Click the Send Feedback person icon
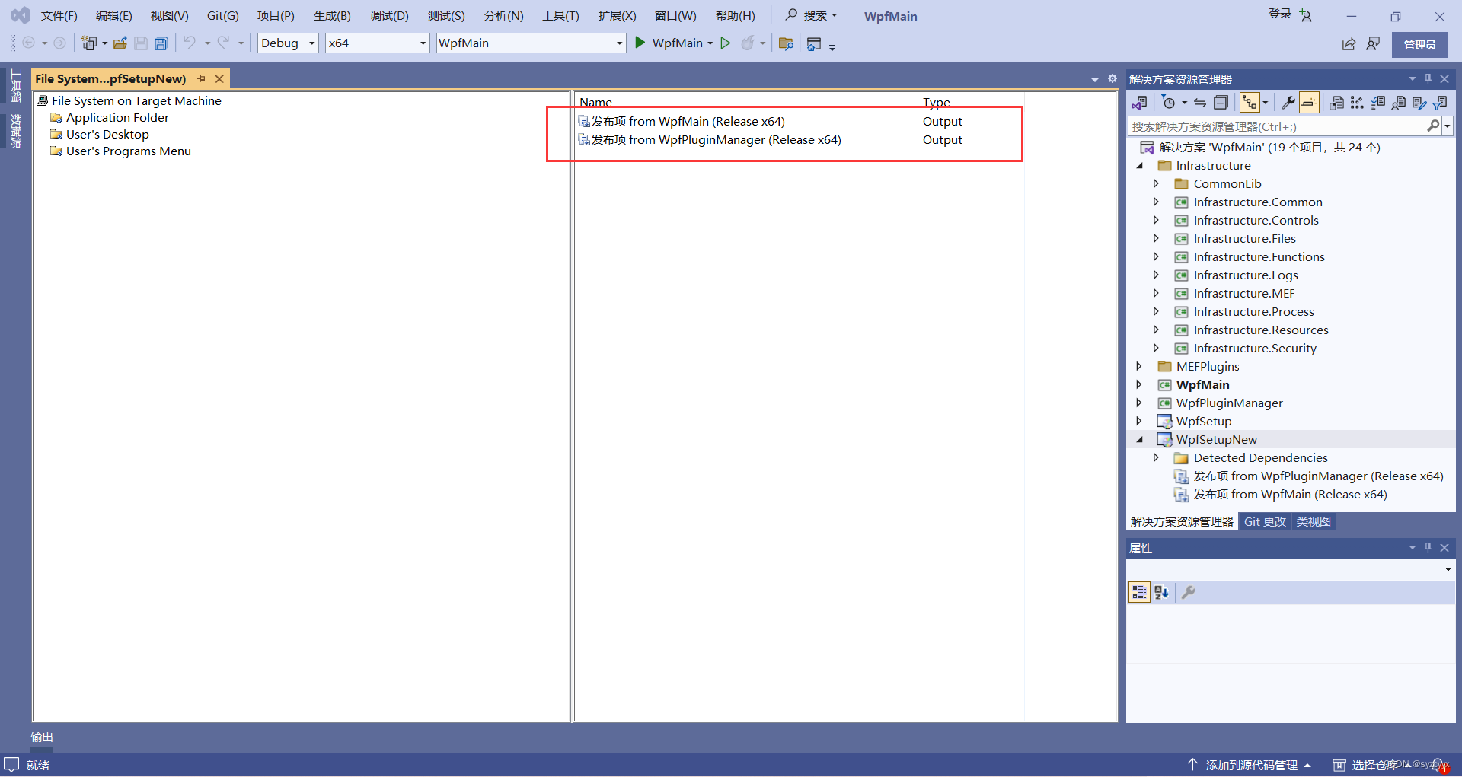This screenshot has width=1462, height=777. click(1374, 44)
